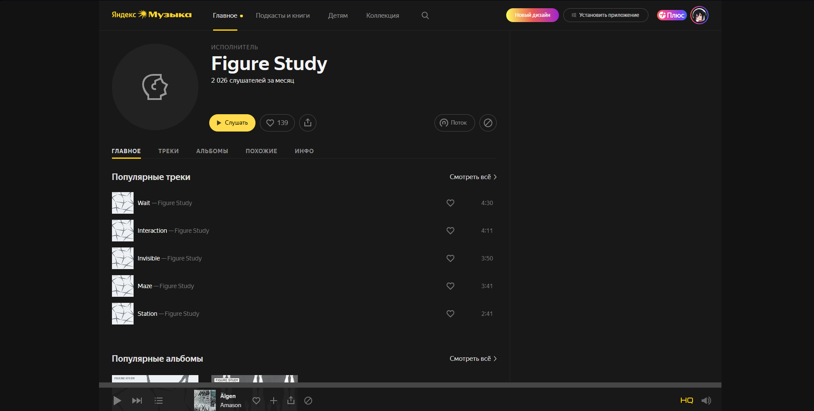Switch to the АЛЬБОМЫ tab
This screenshot has height=411, width=814.
click(x=212, y=151)
